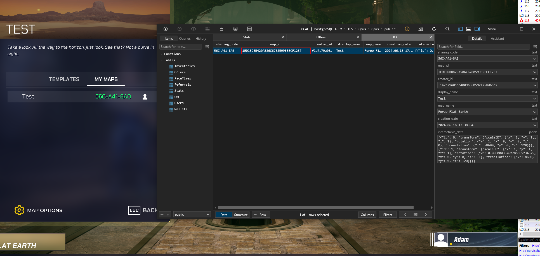
Task: Toggle the bottom console panel
Action: [x=469, y=29]
